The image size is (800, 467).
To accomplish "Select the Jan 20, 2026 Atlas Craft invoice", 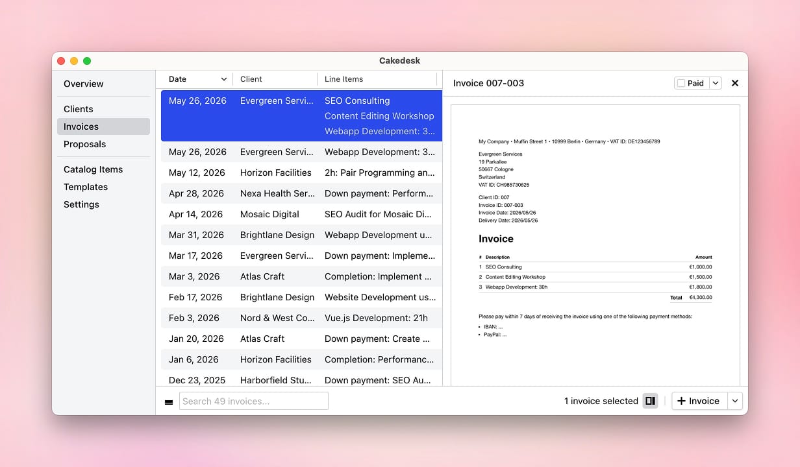I will (301, 339).
